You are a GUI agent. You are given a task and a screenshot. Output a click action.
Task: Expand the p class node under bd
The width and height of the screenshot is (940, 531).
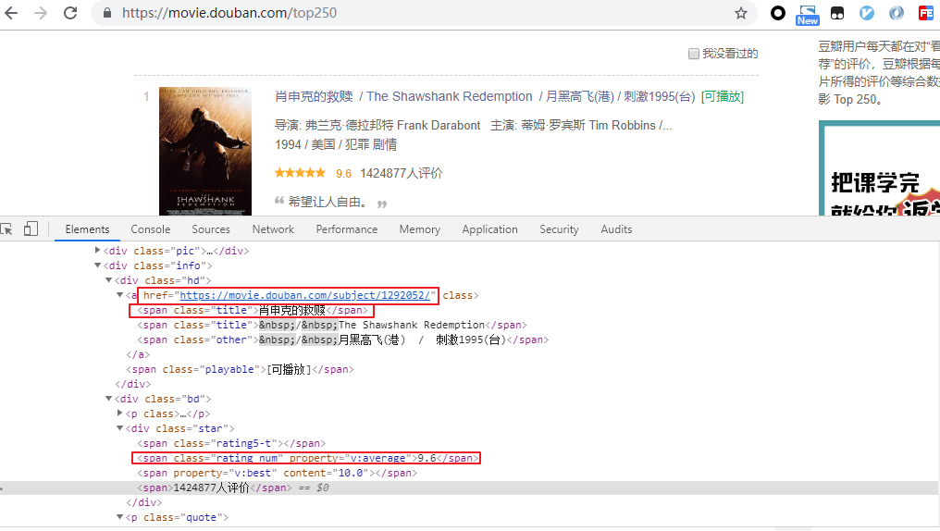[120, 413]
